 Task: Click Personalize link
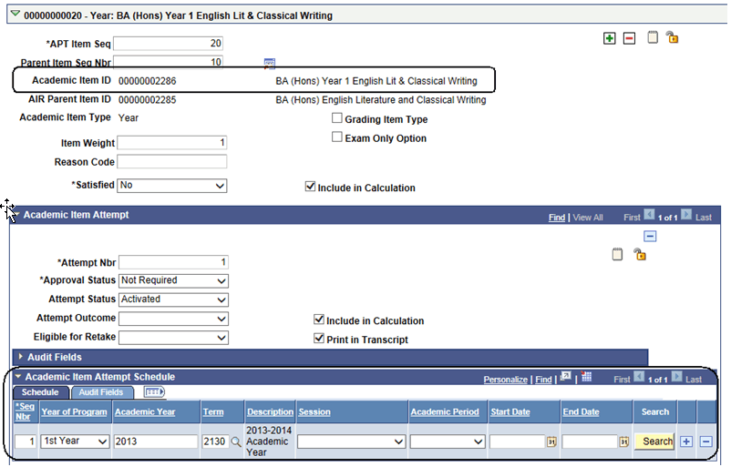505,380
